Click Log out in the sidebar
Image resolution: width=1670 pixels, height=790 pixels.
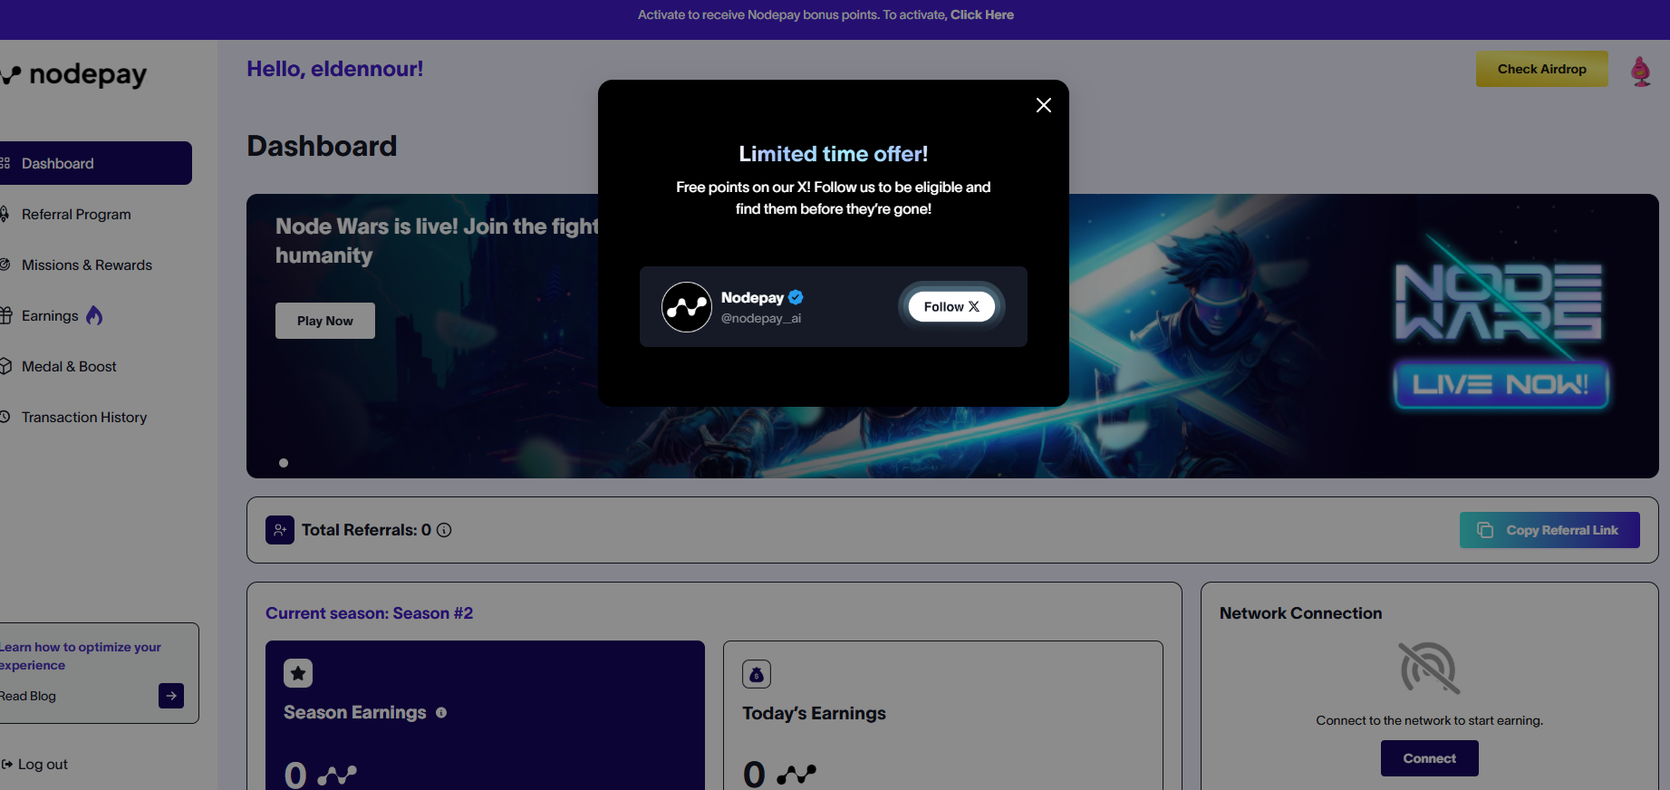coord(43,765)
